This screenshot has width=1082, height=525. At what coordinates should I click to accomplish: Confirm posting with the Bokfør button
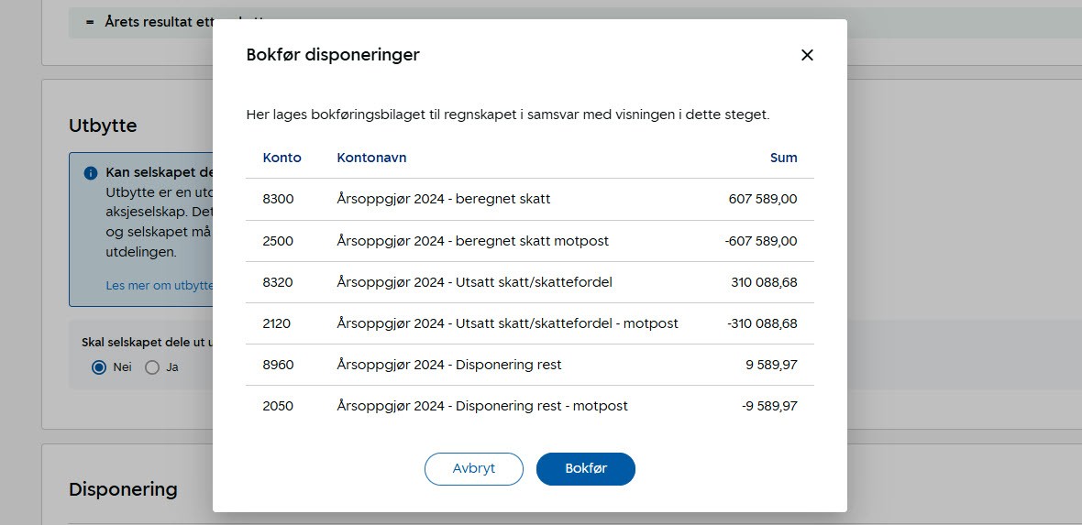585,468
